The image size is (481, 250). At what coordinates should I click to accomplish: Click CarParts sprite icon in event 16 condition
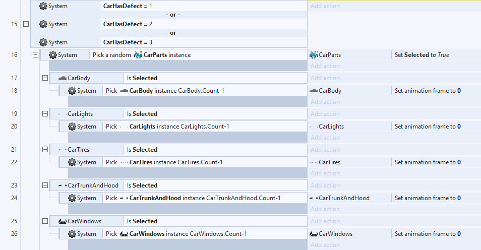pos(138,55)
